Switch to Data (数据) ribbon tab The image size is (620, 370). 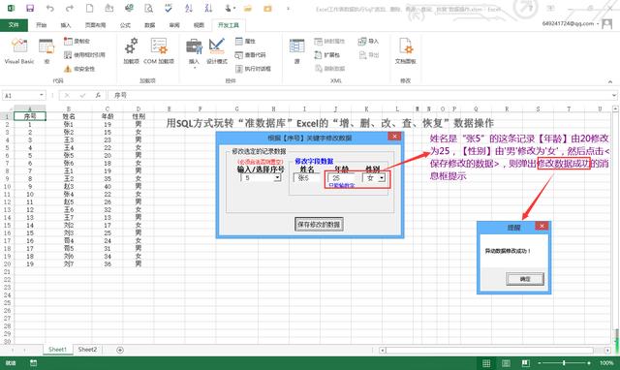pos(149,25)
